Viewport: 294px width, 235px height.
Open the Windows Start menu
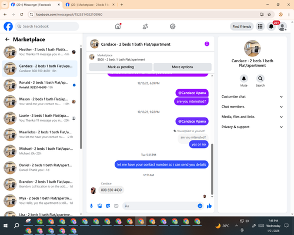point(5,226)
